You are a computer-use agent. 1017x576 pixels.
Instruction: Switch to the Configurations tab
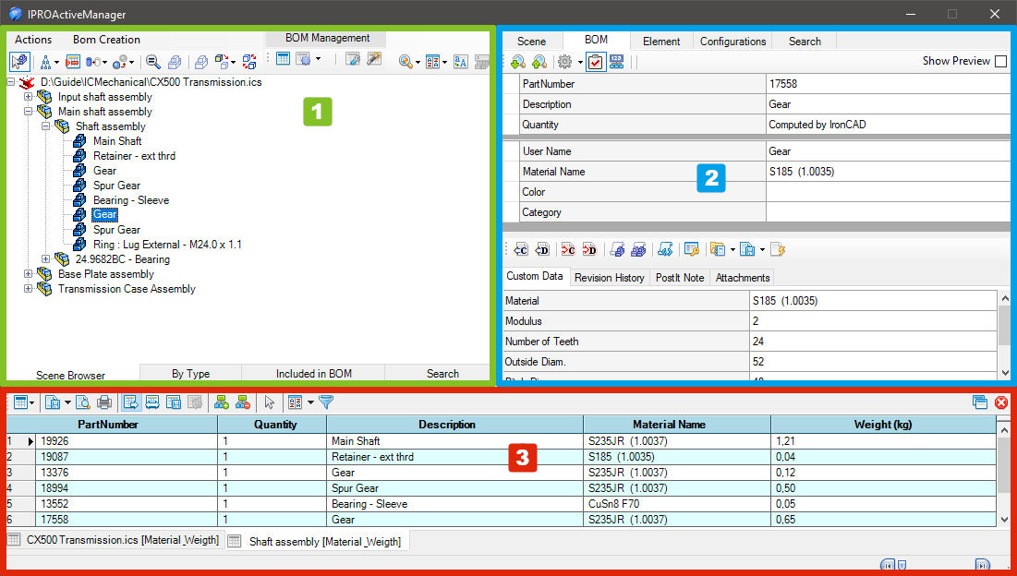[x=732, y=42]
